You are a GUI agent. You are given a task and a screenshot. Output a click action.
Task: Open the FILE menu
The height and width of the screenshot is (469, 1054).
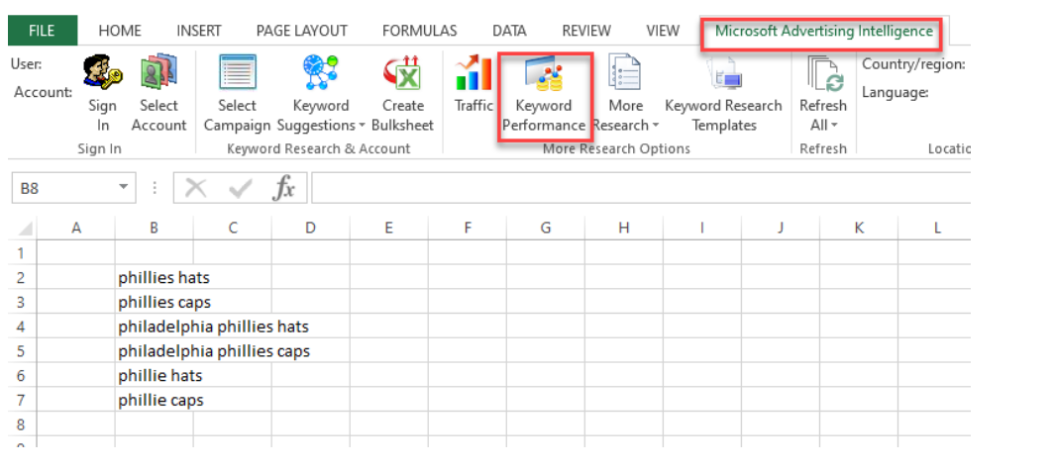tap(42, 31)
